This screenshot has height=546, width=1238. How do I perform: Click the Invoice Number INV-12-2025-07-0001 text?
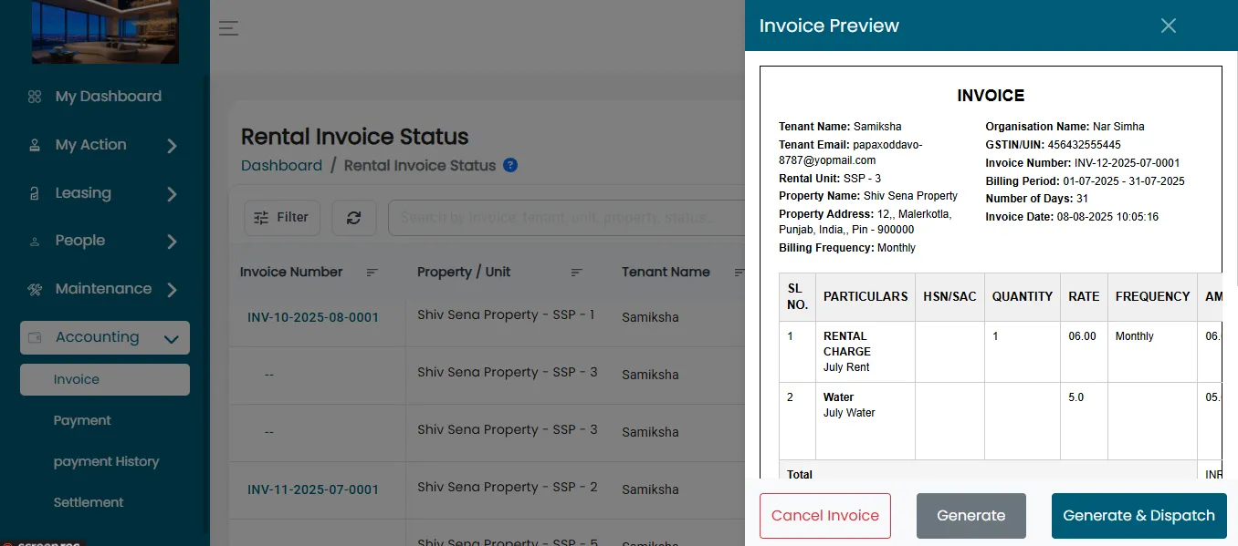[x=1082, y=163]
